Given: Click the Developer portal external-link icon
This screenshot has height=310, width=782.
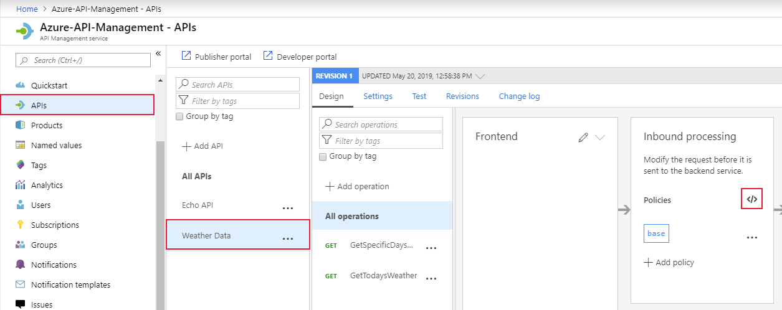Looking at the screenshot, I should 268,56.
